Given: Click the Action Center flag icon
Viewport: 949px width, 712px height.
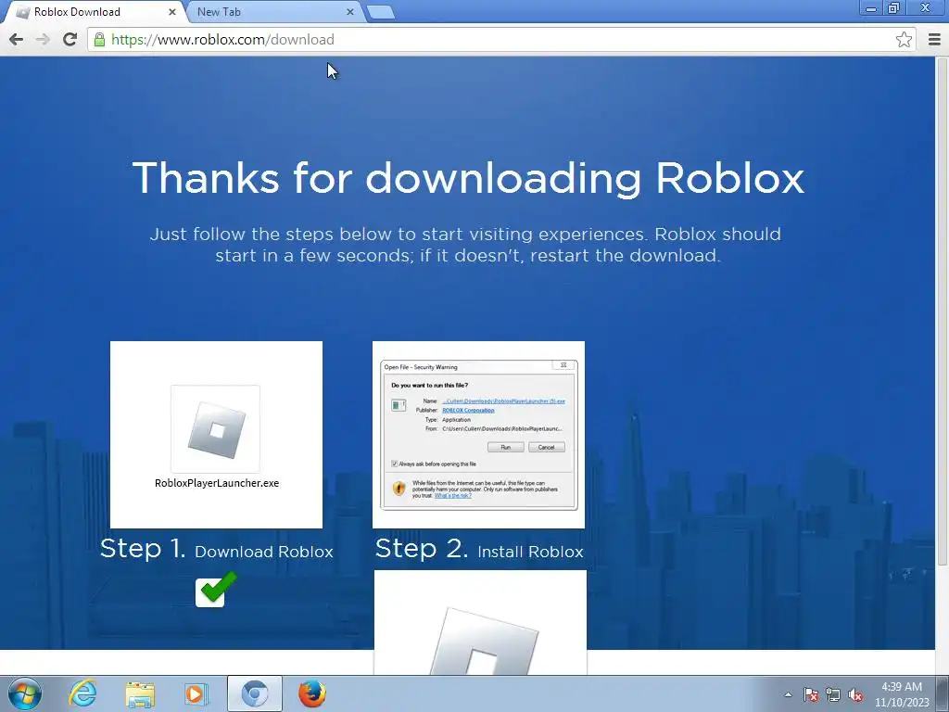Looking at the screenshot, I should point(810,694).
